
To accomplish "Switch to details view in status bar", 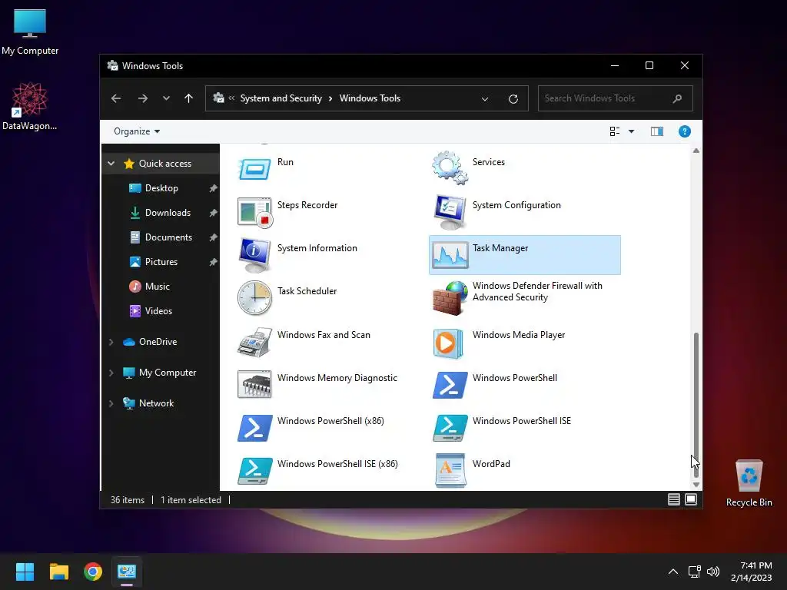I will [674, 499].
